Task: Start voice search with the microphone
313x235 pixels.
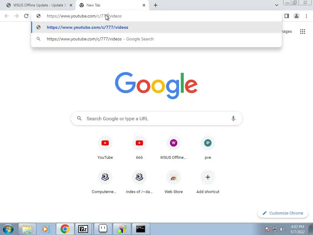Action: coord(233,118)
